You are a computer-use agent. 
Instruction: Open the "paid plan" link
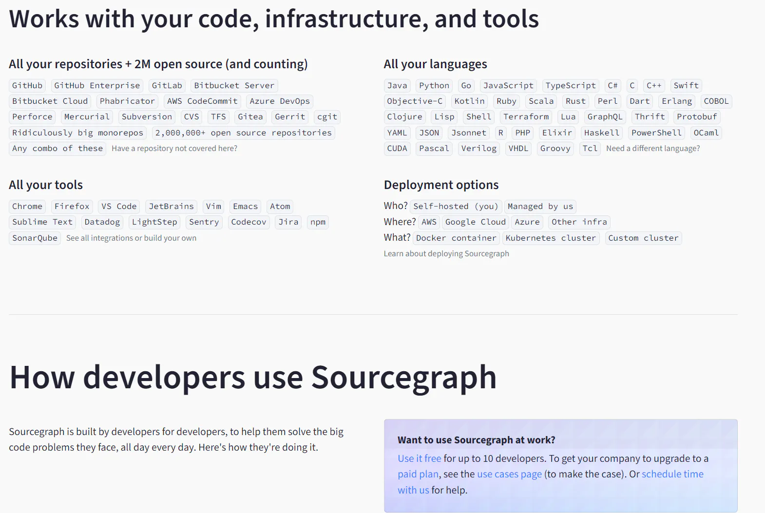click(418, 474)
